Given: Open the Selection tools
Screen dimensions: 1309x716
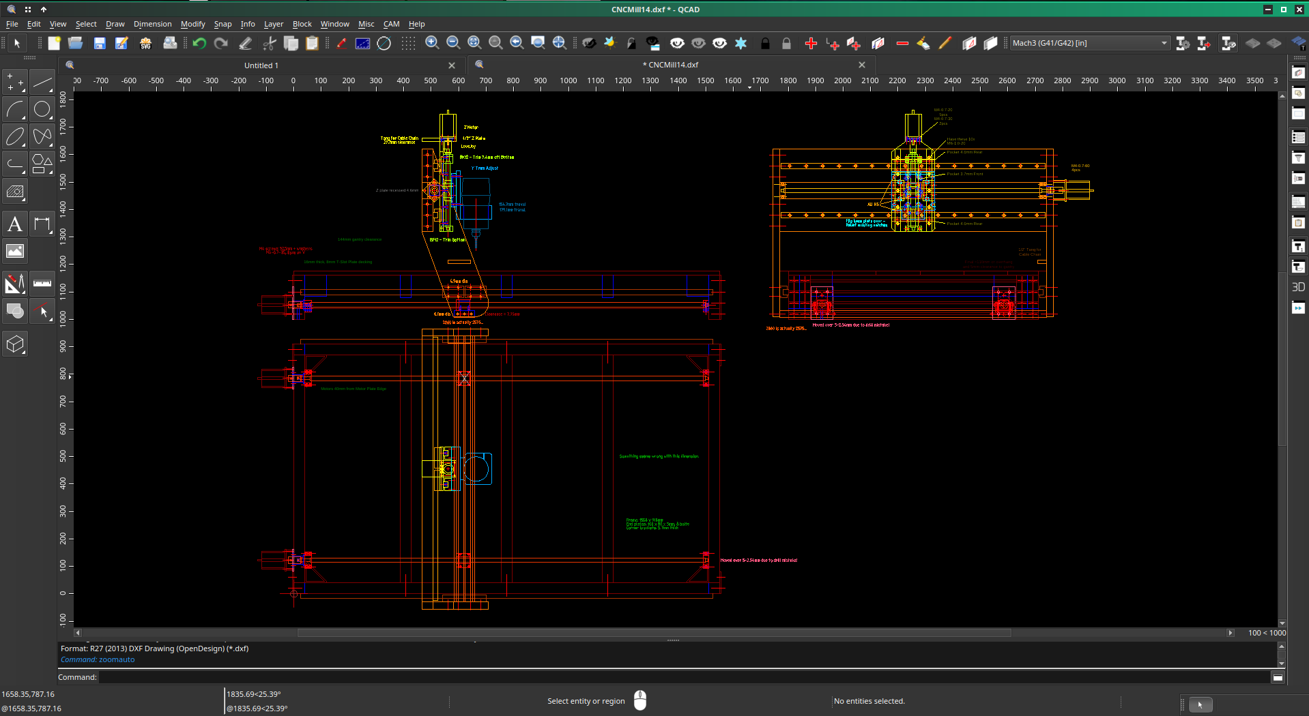Looking at the screenshot, I should click(x=42, y=311).
